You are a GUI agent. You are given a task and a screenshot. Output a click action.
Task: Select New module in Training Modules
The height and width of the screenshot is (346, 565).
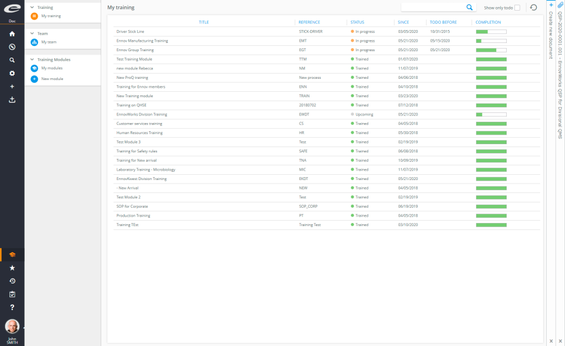(52, 78)
